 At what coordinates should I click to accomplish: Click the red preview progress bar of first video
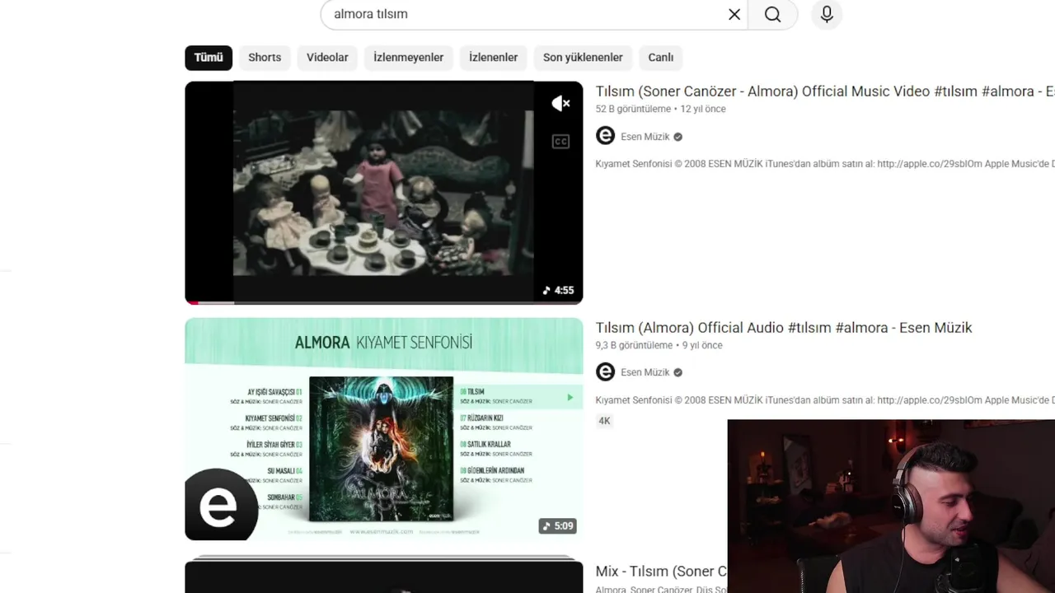click(383, 302)
